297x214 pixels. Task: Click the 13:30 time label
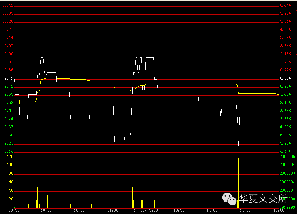(x=179, y=211)
